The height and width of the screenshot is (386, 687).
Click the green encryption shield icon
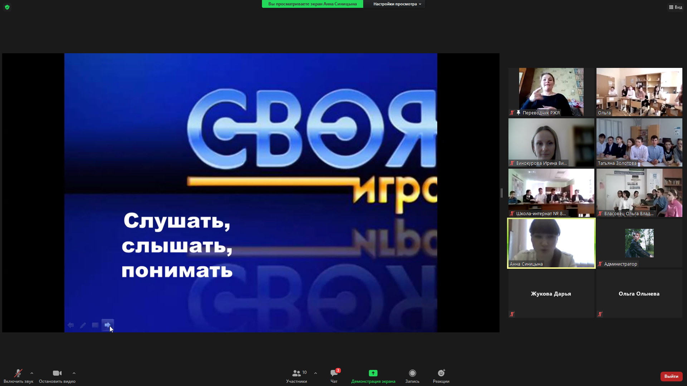(7, 7)
